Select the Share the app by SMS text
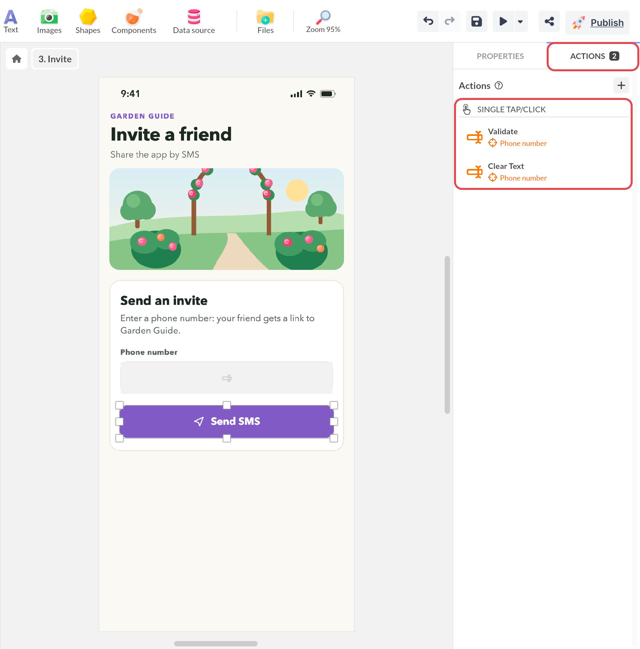This screenshot has width=640, height=649. tap(155, 155)
